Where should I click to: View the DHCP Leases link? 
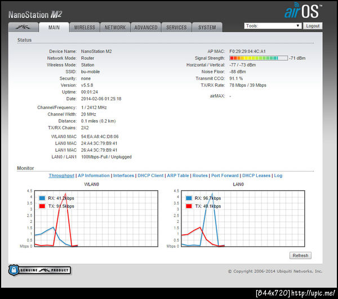tap(256, 175)
